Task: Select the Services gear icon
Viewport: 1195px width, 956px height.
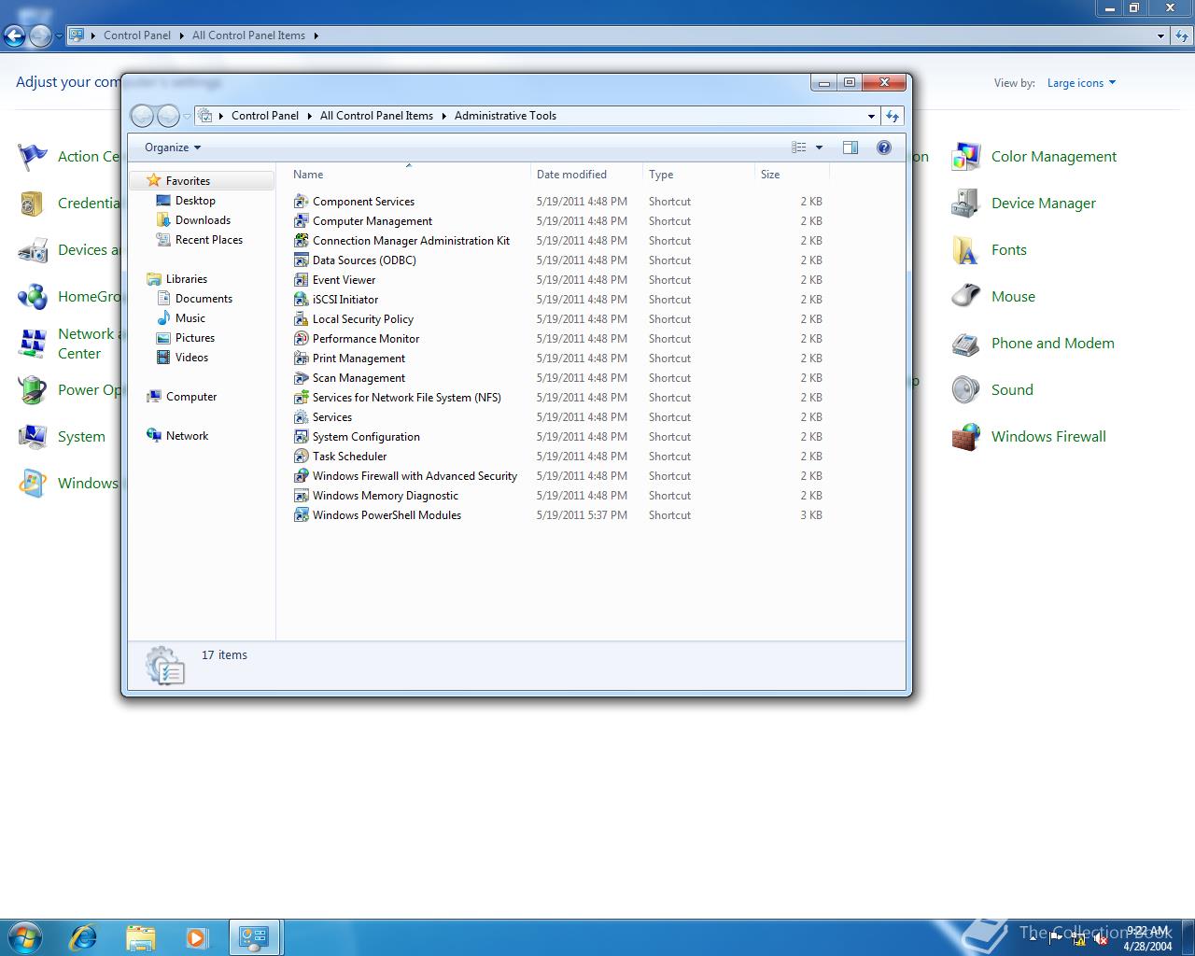Action: tap(301, 417)
